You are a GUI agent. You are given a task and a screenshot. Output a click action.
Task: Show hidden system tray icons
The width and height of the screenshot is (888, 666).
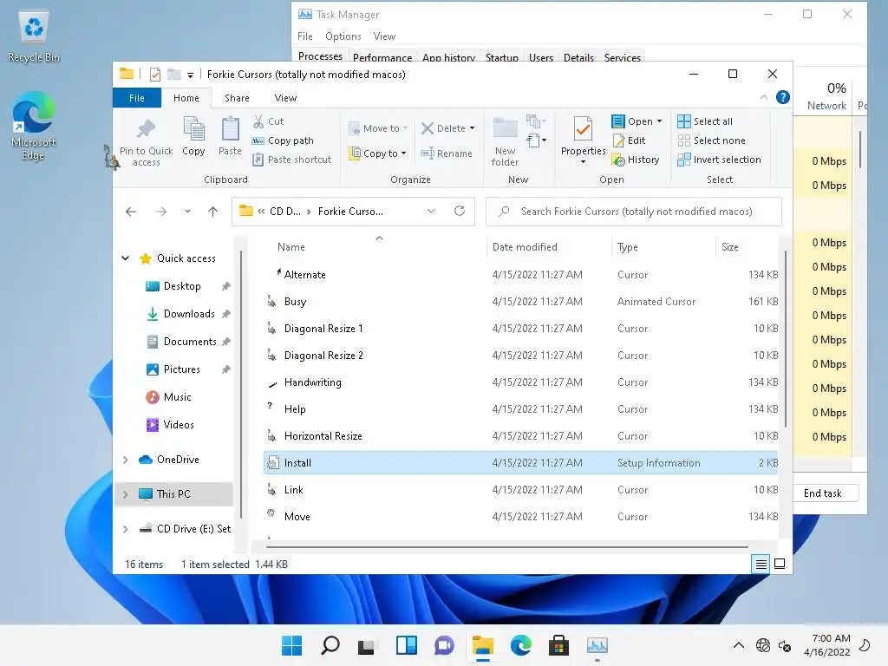(739, 645)
